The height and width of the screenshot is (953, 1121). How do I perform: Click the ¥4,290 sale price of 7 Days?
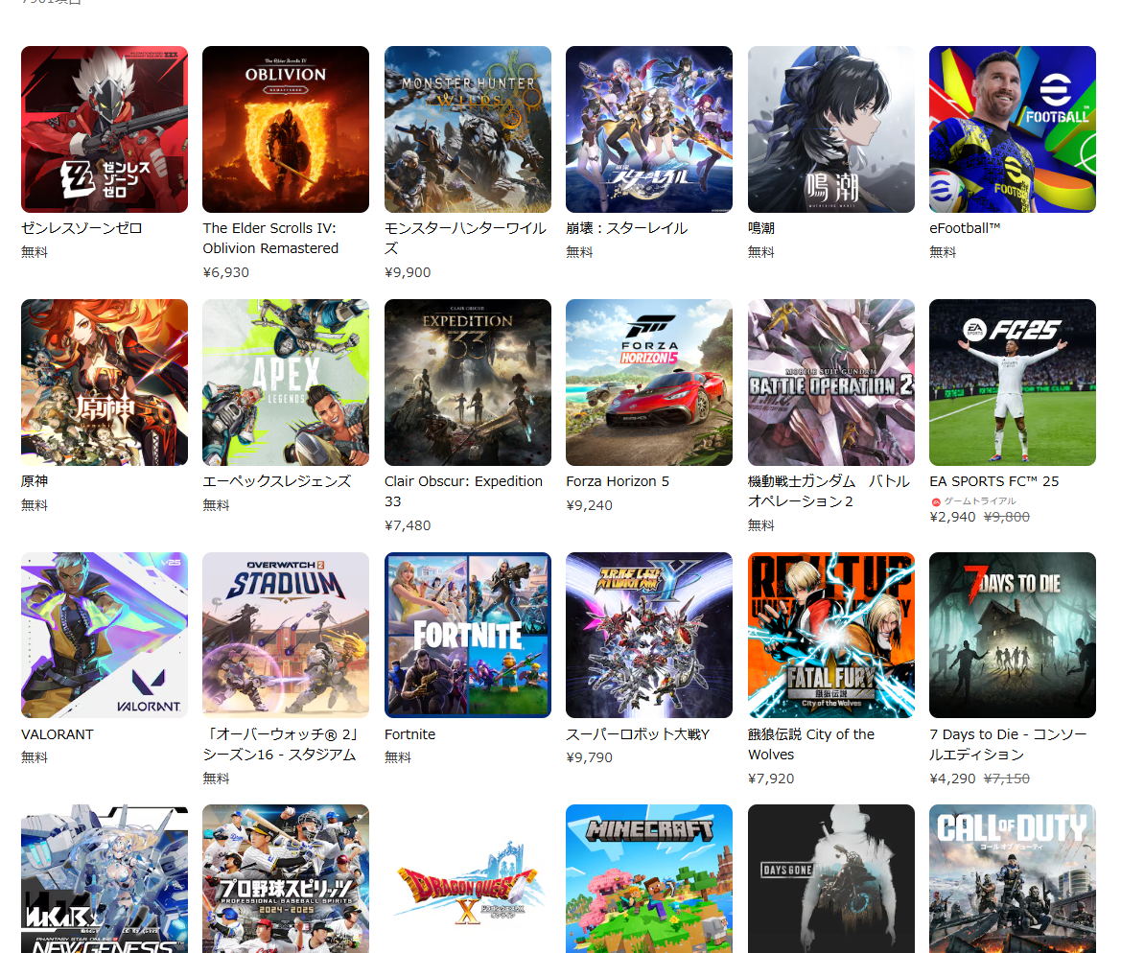click(952, 779)
